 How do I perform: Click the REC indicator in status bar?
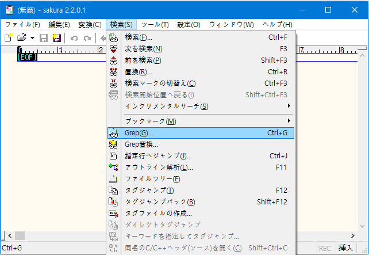325,249
